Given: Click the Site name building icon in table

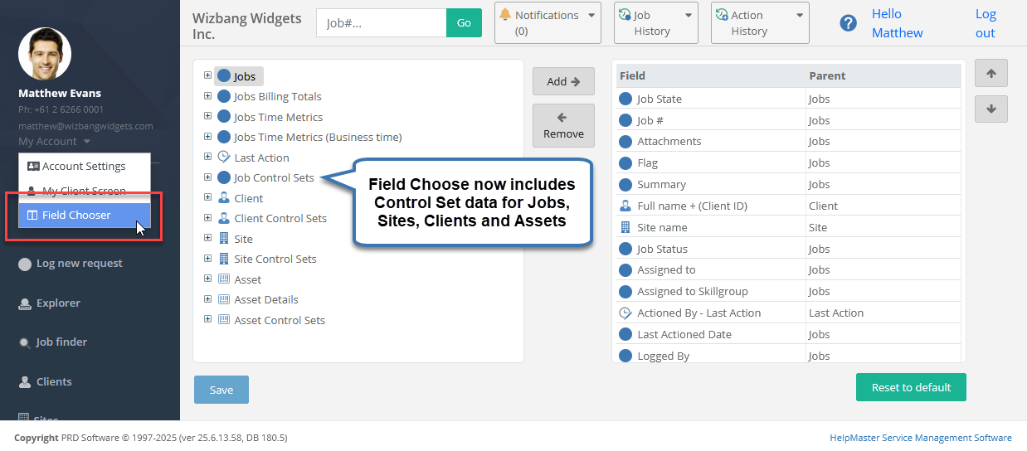Looking at the screenshot, I should [625, 227].
